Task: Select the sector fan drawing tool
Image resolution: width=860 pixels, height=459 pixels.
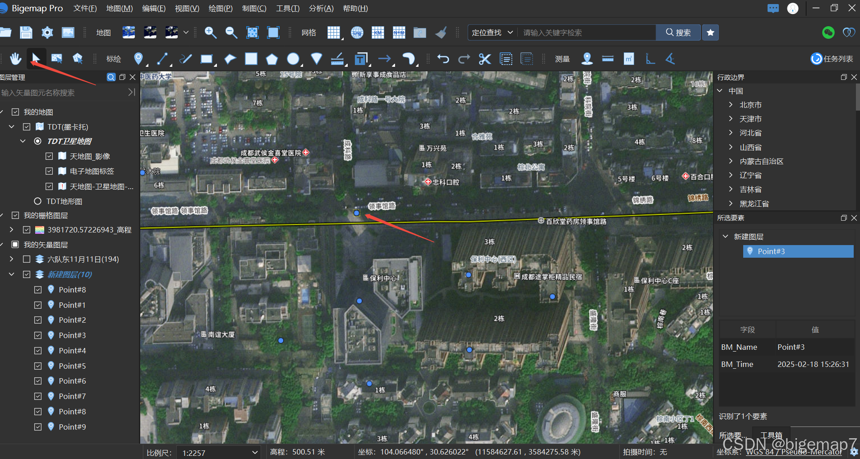Action: (x=317, y=59)
